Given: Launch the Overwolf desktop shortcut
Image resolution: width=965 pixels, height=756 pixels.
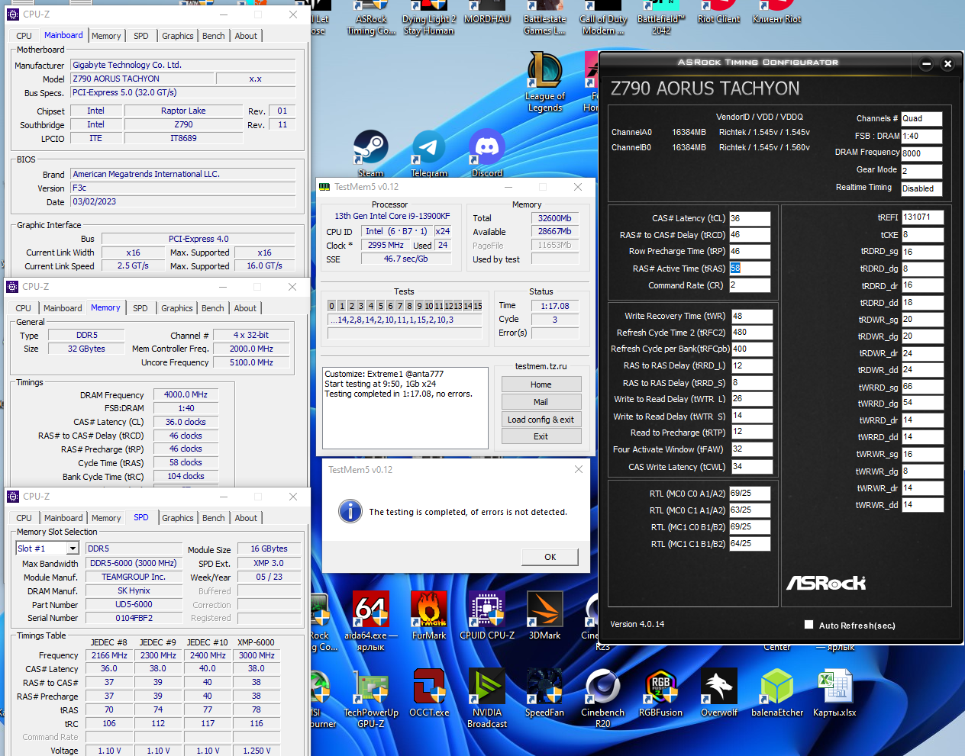Looking at the screenshot, I should (x=718, y=693).
